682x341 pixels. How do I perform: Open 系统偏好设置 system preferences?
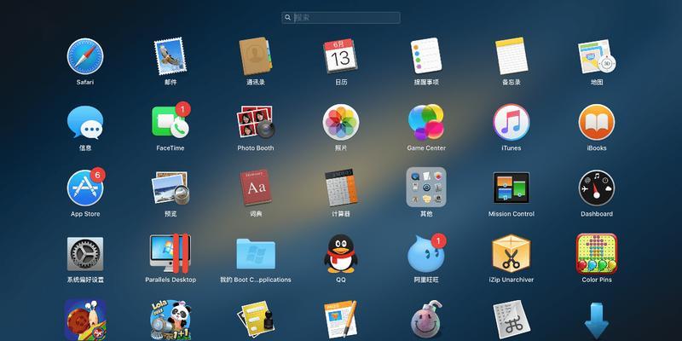(85, 254)
